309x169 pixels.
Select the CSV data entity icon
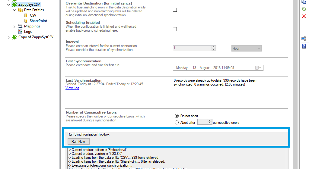pos(26,15)
